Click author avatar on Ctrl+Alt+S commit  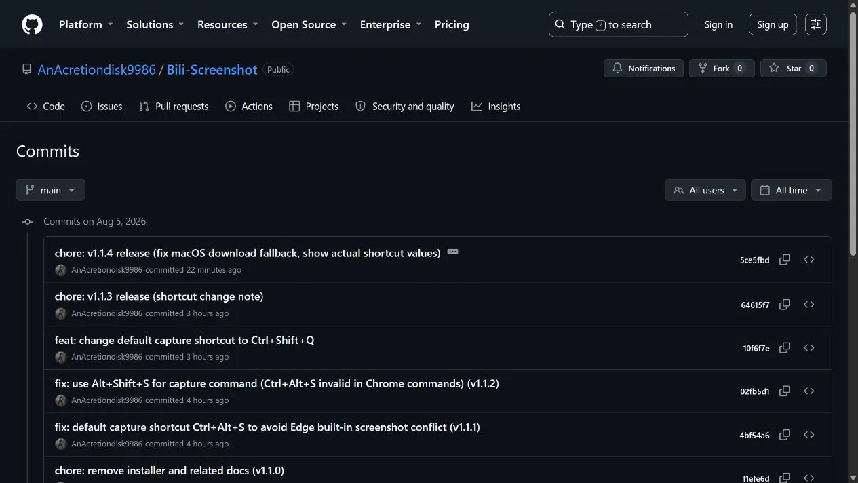tap(60, 444)
